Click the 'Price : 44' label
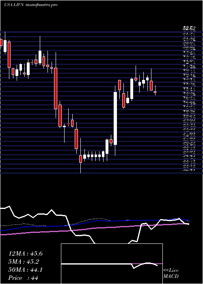Screen dimensions: 203x284 24,278
